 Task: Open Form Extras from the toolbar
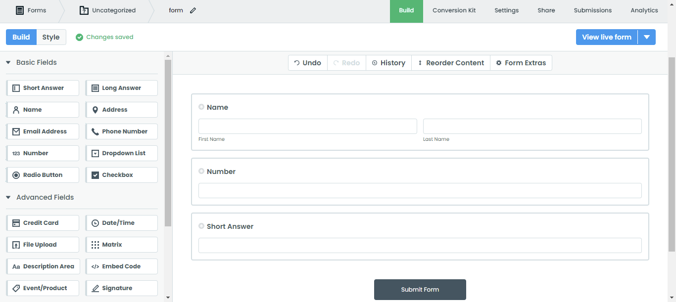click(x=521, y=62)
